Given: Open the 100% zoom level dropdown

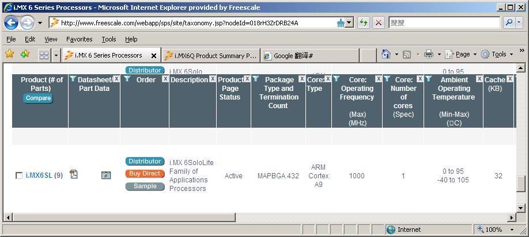Looking at the screenshot, I should (x=512, y=230).
